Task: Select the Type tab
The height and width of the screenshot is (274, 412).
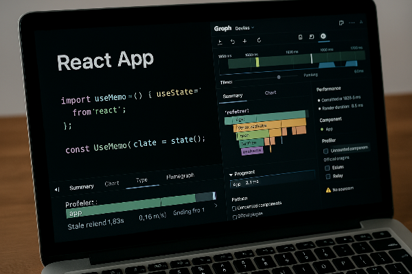Action: (141, 180)
